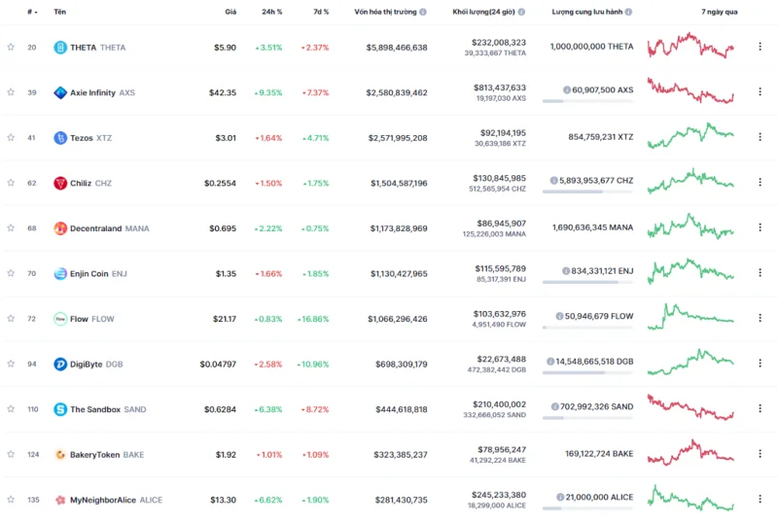Click the Flow coin logo
The image size is (778, 522).
click(60, 319)
